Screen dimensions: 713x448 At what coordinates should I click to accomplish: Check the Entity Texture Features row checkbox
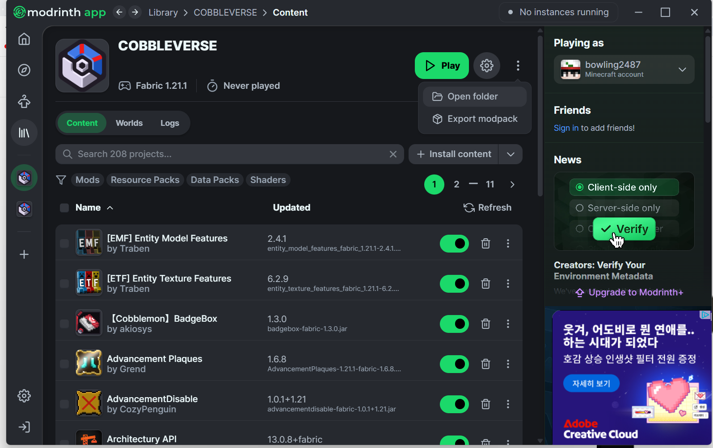(64, 283)
